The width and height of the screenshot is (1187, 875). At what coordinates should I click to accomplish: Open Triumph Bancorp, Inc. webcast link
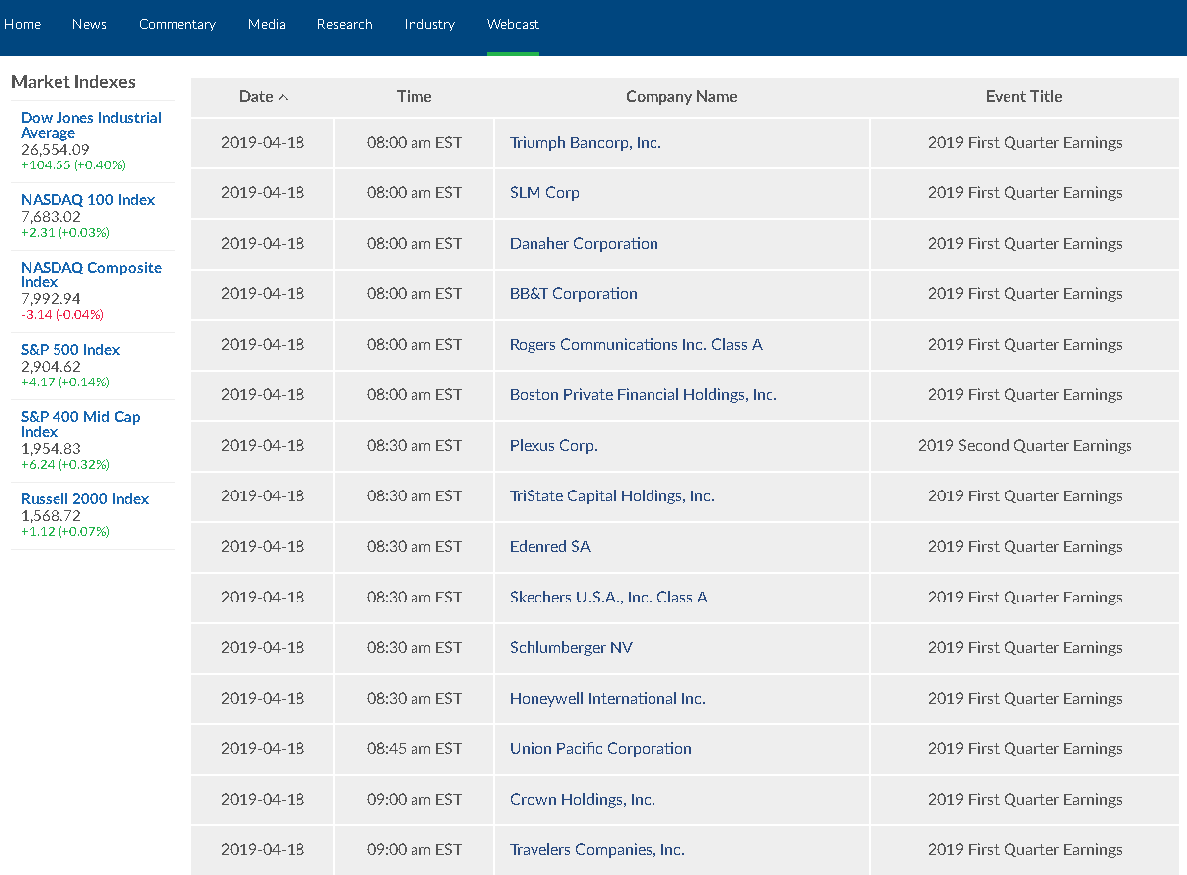[x=585, y=142]
